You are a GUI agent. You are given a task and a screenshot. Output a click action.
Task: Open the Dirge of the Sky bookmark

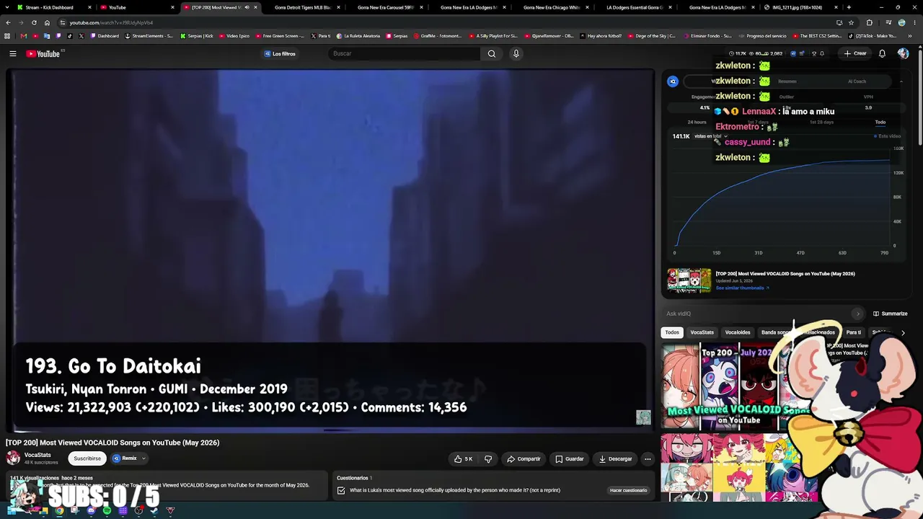tap(653, 36)
